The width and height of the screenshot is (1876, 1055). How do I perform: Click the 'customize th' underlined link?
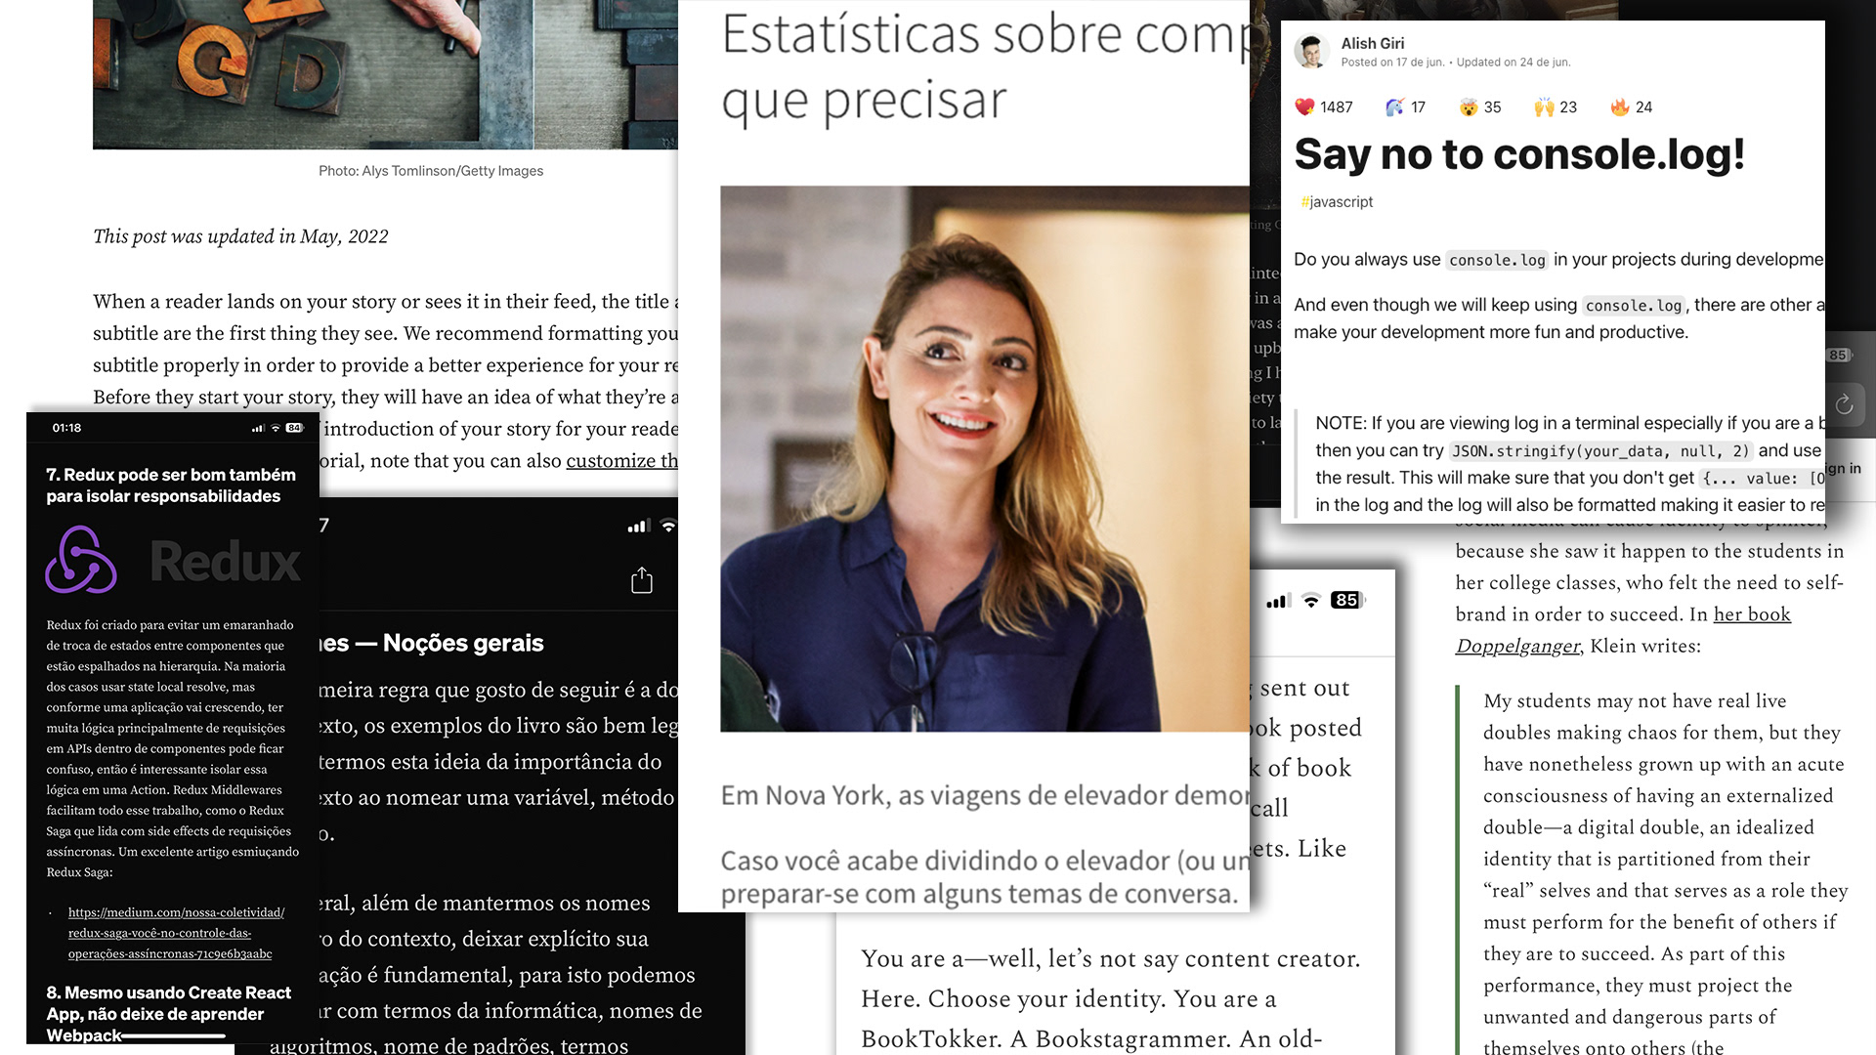[621, 460]
